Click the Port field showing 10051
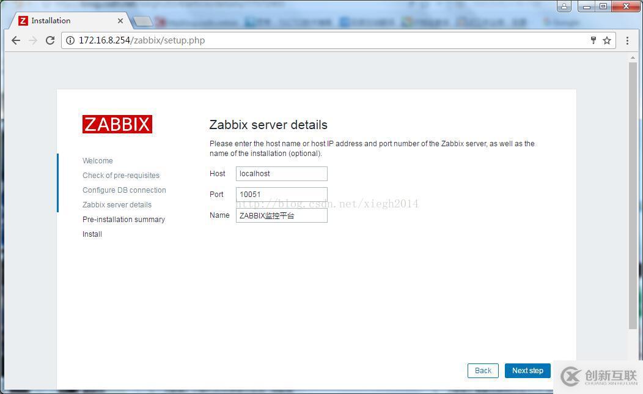The image size is (643, 394). (281, 194)
